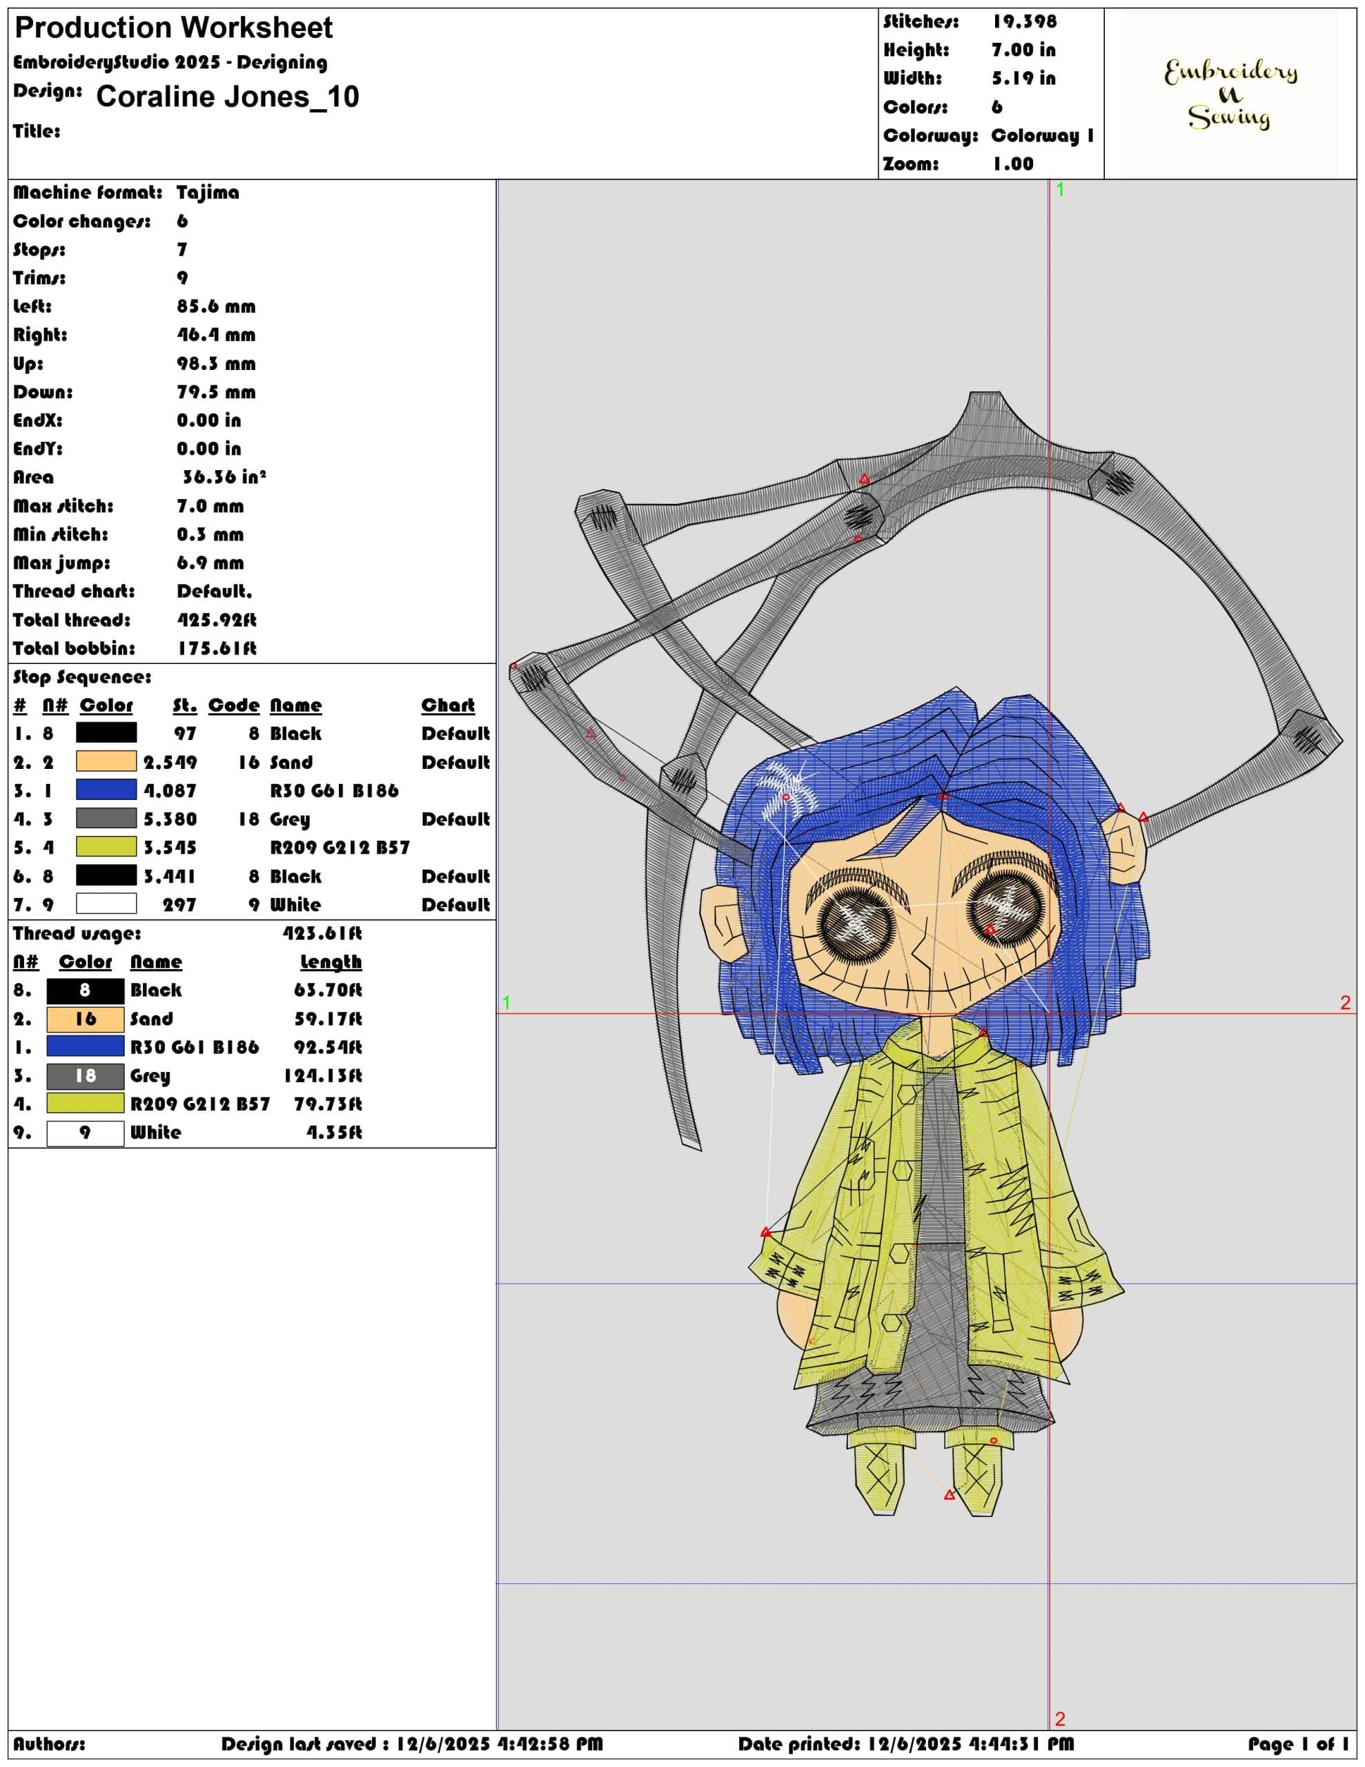Click the Sand swatch in stop sequence row 2

(106, 761)
